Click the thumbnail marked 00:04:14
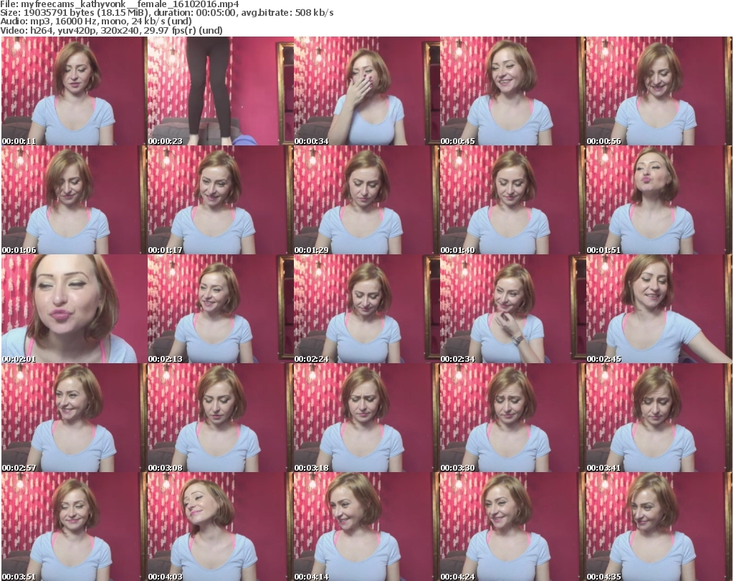The width and height of the screenshot is (734, 581). (x=366, y=527)
